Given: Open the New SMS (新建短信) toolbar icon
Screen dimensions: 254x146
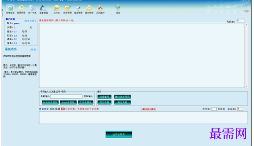Looking at the screenshot, I should [x=10, y=9].
